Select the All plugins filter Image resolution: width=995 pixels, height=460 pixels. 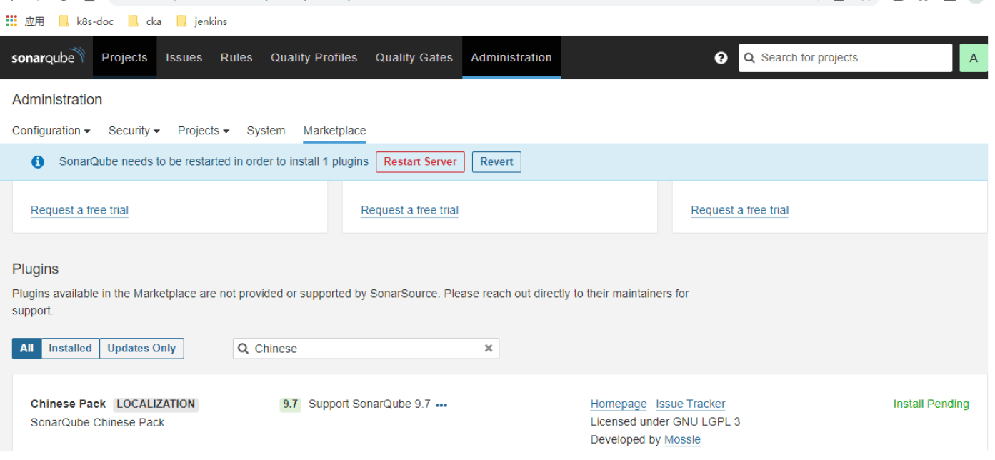[27, 349]
